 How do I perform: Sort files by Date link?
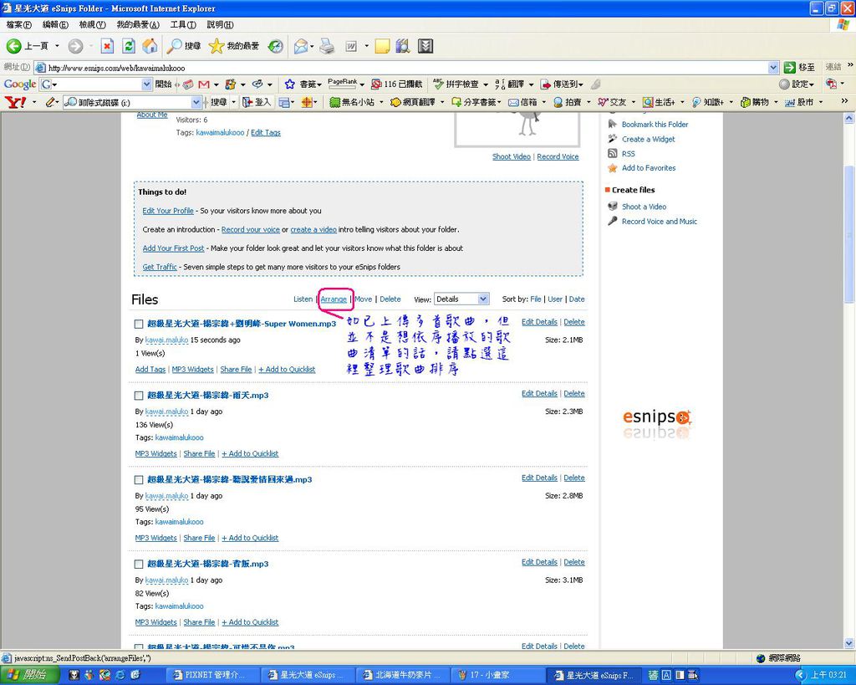pyautogui.click(x=577, y=299)
